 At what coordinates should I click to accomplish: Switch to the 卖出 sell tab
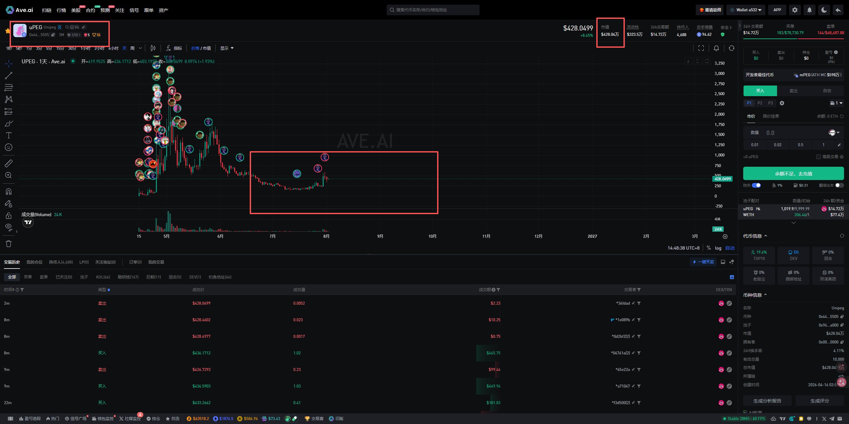point(793,91)
